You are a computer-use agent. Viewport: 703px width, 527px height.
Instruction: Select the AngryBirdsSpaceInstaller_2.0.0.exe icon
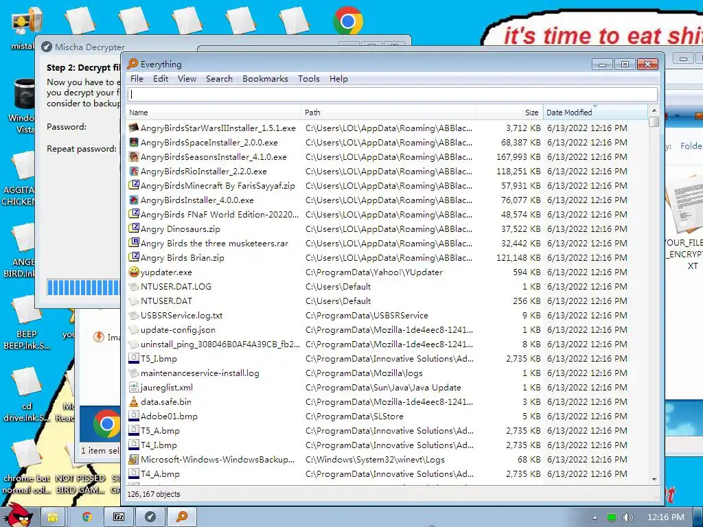point(134,143)
